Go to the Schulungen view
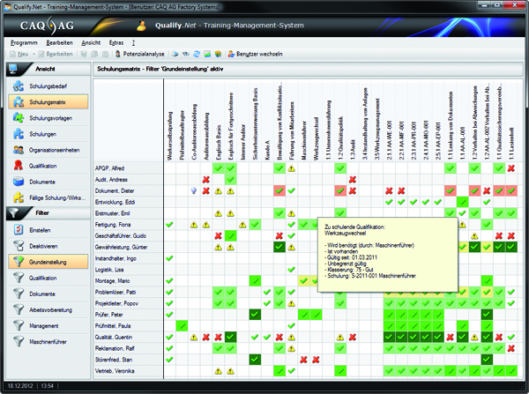The height and width of the screenshot is (394, 529). click(42, 134)
